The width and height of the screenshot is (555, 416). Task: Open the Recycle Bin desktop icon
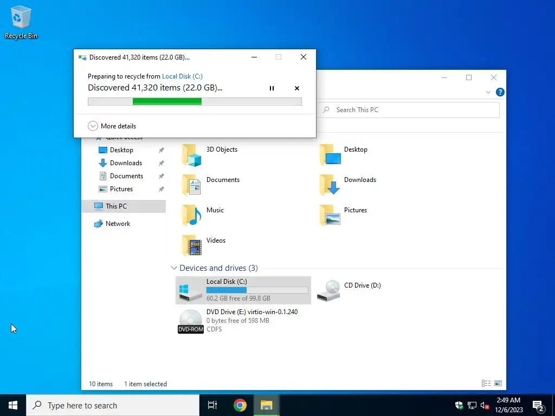pos(21,22)
